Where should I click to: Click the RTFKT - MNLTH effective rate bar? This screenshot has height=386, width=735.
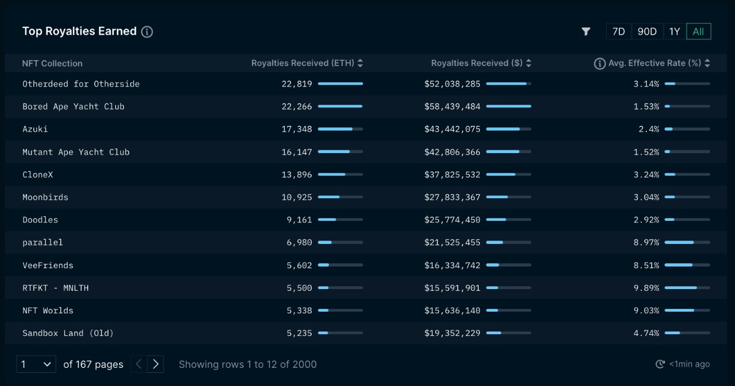point(687,287)
